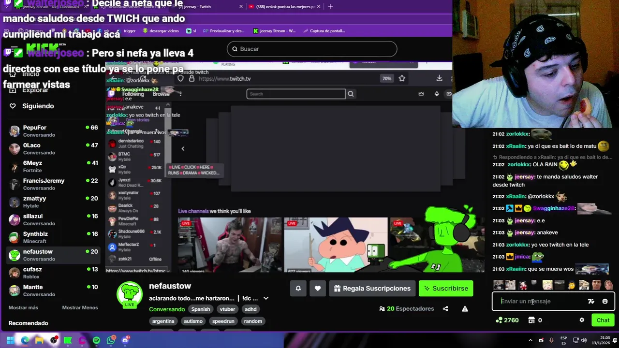The height and width of the screenshot is (348, 619).
Task: Click the volume icon in system tray
Action: pyautogui.click(x=584, y=340)
